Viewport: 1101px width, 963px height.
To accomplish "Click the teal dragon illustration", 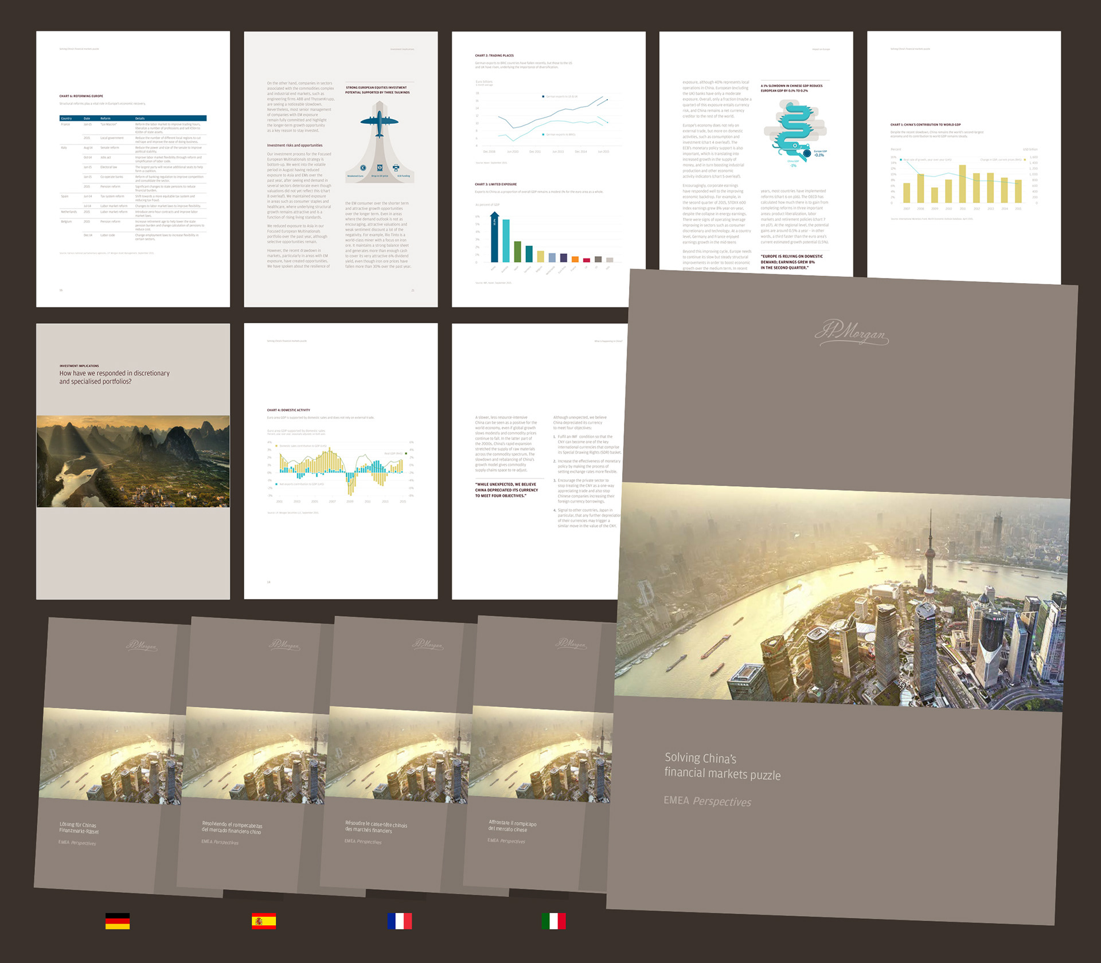I will click(794, 132).
